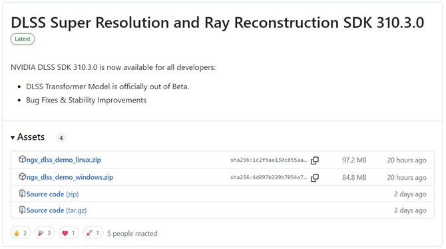Copy sha256 hash for ngx_dlss_demo_linux.zip
The image size is (446, 249).
point(315,160)
